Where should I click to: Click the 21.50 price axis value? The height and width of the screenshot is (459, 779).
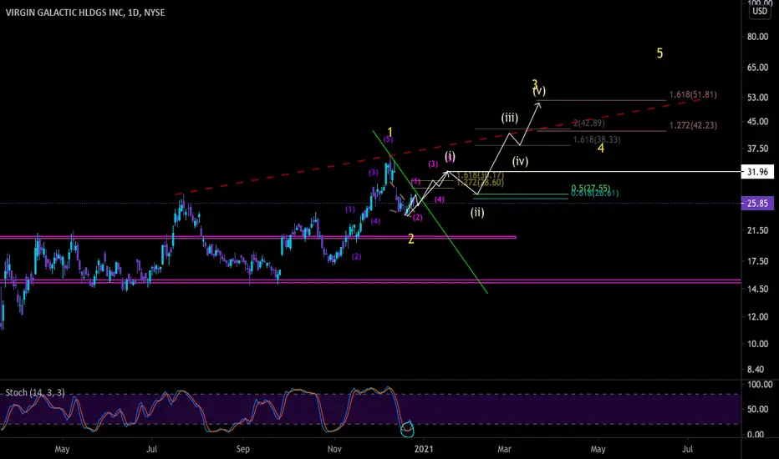click(757, 230)
